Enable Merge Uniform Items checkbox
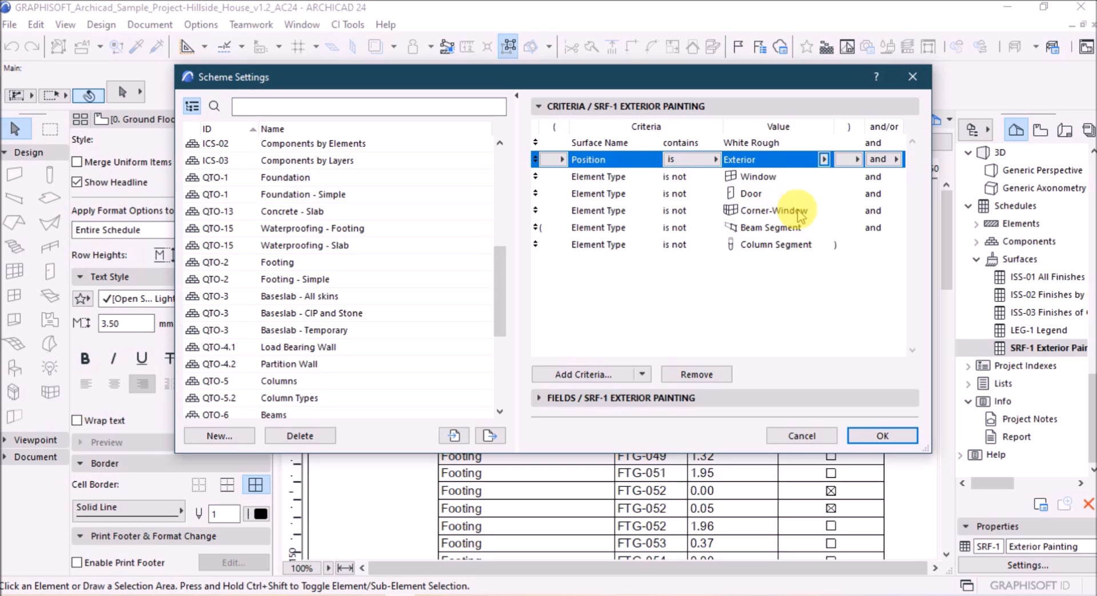 77,162
